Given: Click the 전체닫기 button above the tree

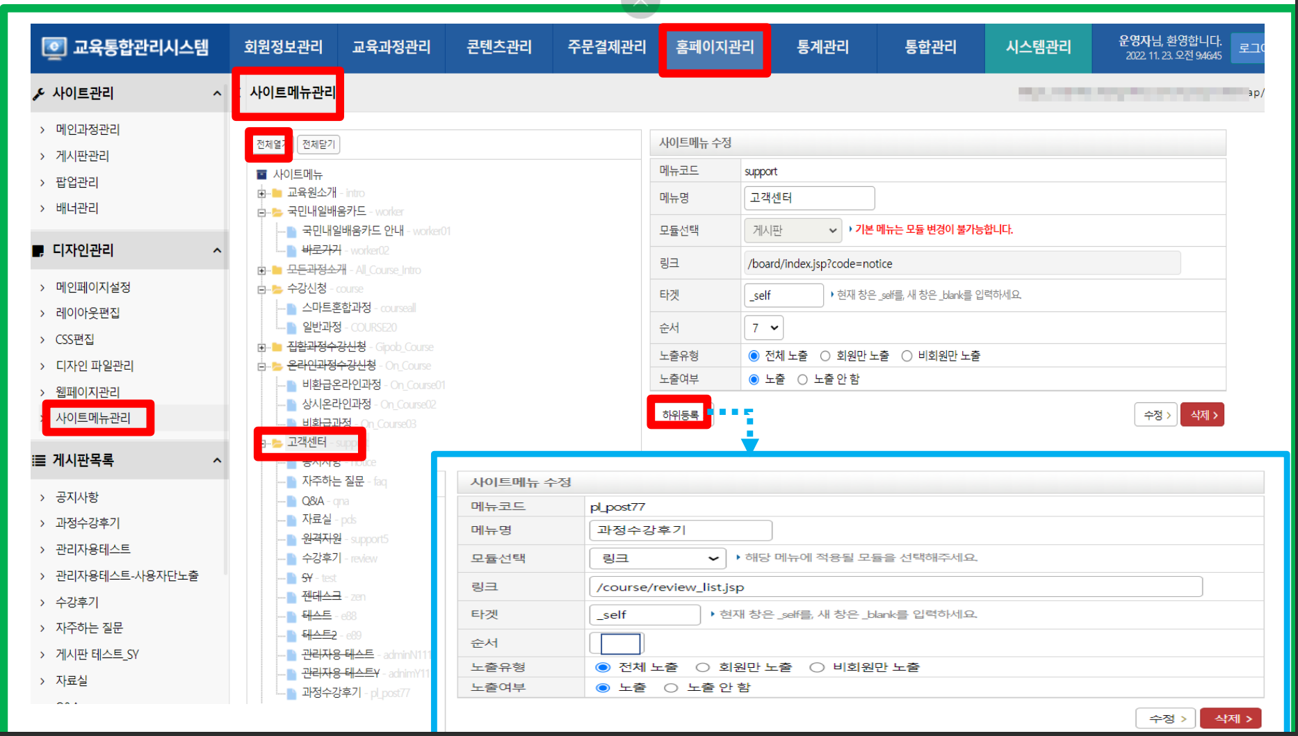Looking at the screenshot, I should click(318, 145).
